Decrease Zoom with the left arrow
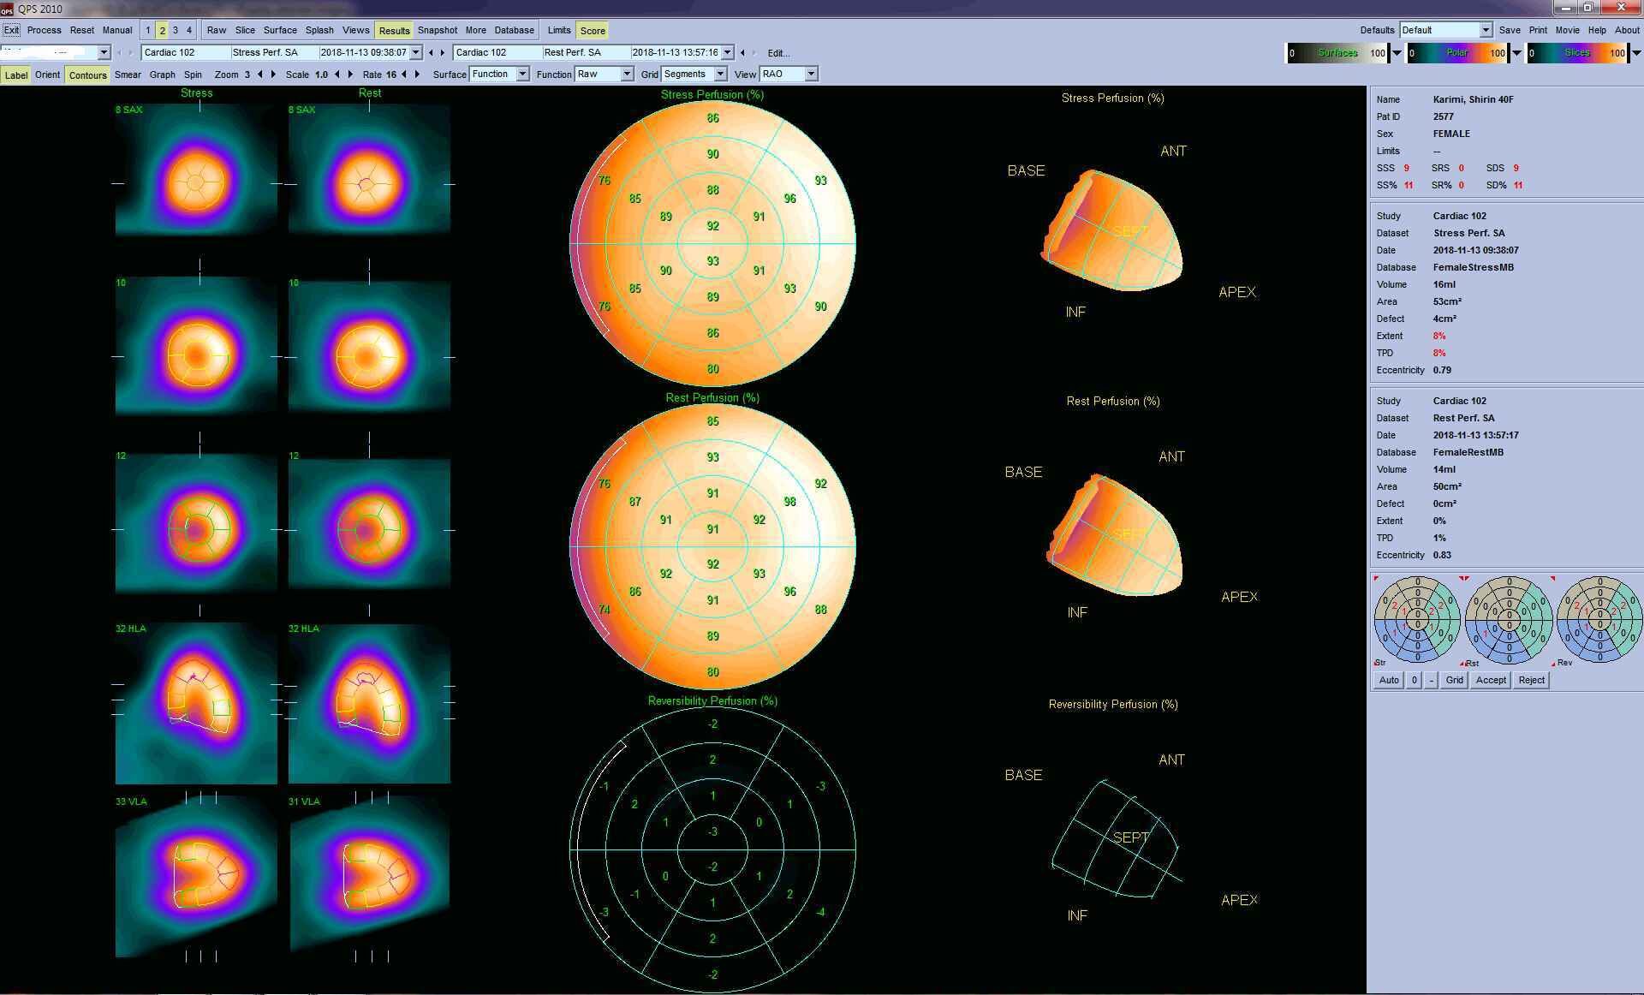This screenshot has width=1644, height=995. pyautogui.click(x=260, y=74)
